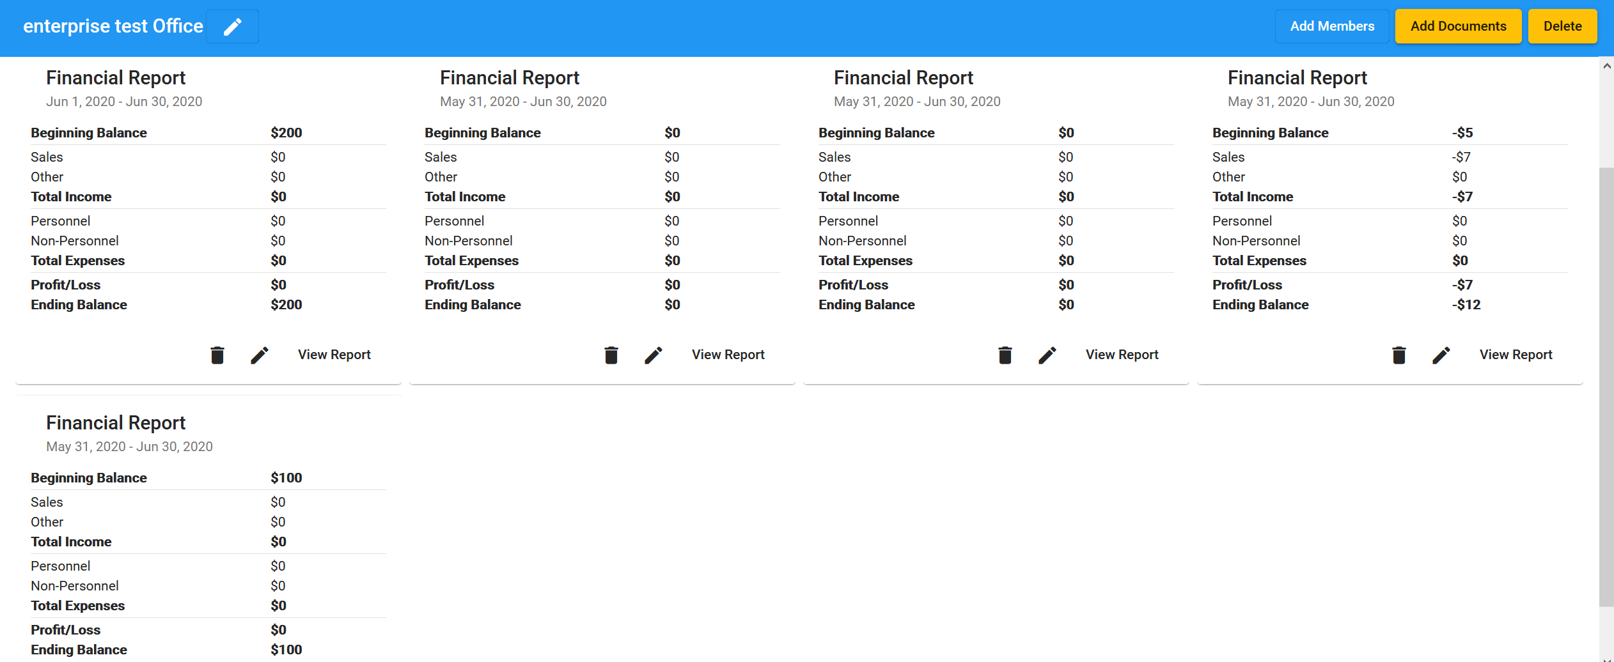1614x662 pixels.
Task: Delete the office using the header button
Action: coord(1563,26)
